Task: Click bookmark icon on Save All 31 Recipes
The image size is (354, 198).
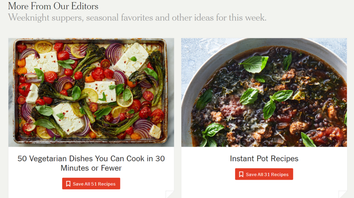Action: pyautogui.click(x=241, y=175)
